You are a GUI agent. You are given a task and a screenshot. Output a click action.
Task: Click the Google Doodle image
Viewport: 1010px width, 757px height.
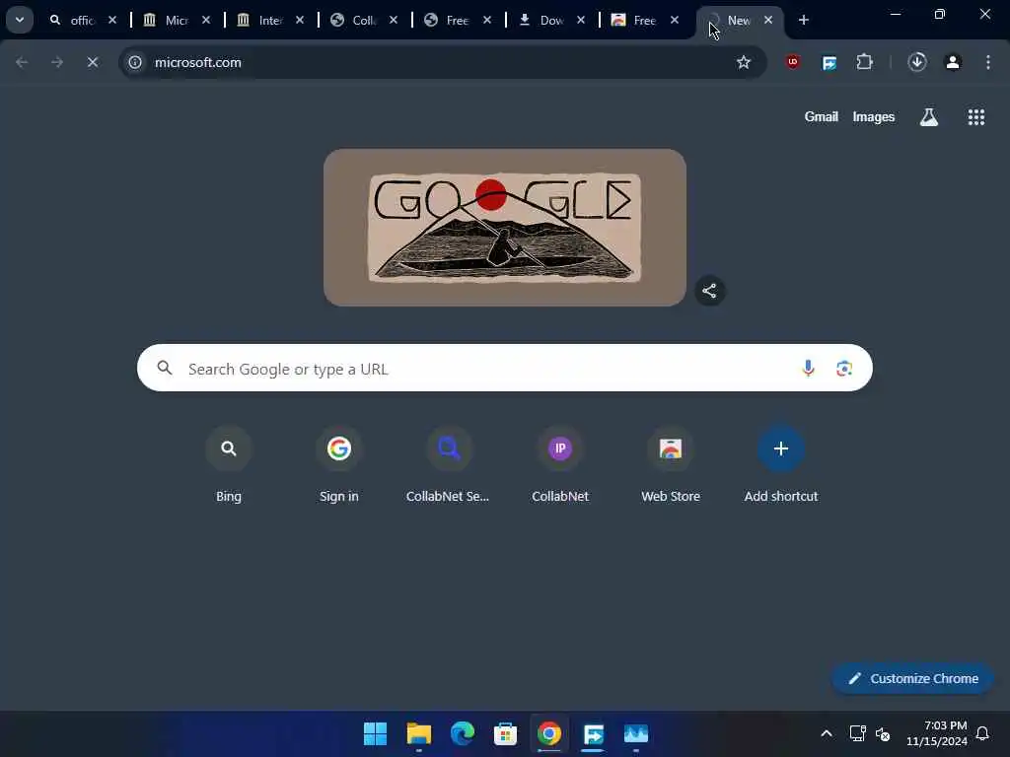(x=504, y=228)
